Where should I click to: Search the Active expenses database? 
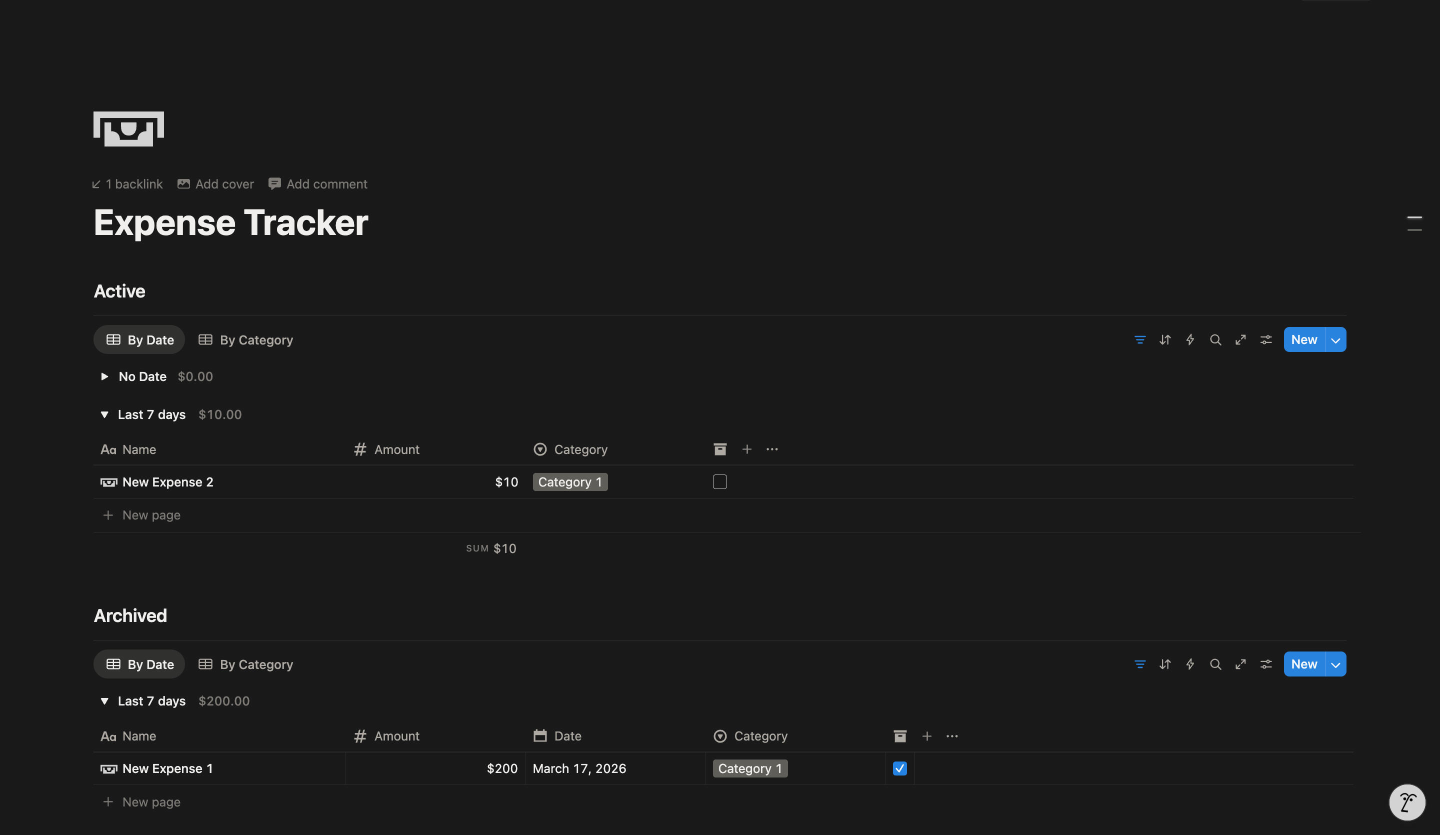1215,340
